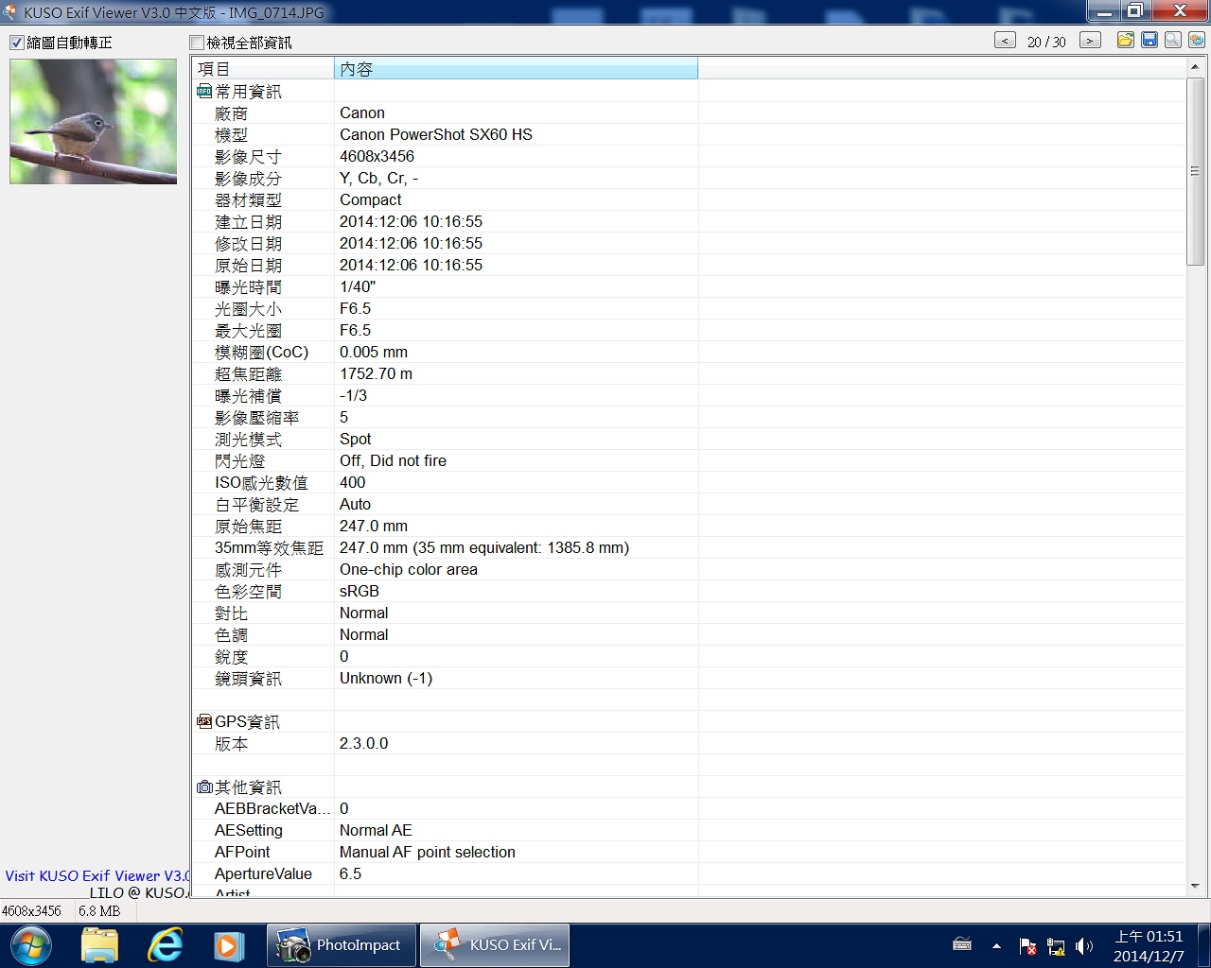This screenshot has height=968, width=1211.
Task: Select the 鏡頭資訊 value Unknown (-1)
Action: (386, 678)
